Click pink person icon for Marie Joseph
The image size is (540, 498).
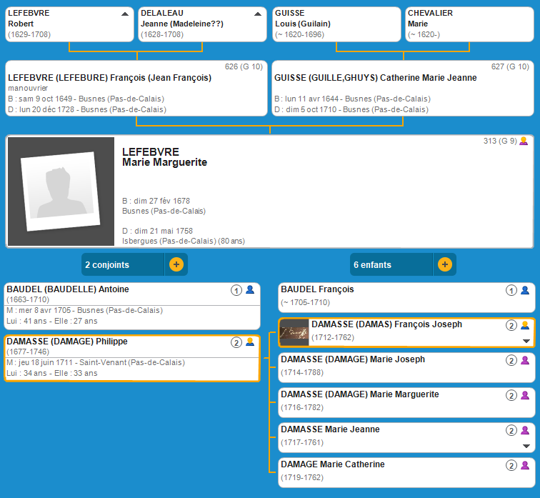525,360
